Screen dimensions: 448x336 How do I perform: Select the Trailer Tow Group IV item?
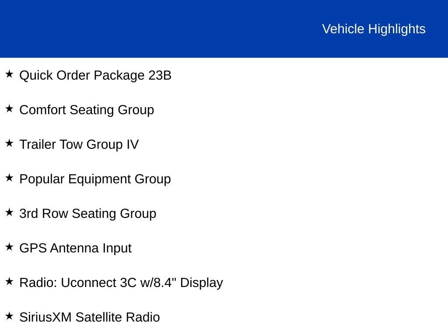point(79,144)
